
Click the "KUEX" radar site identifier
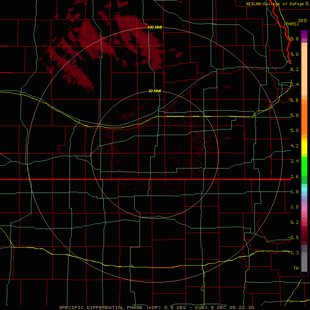point(201,308)
